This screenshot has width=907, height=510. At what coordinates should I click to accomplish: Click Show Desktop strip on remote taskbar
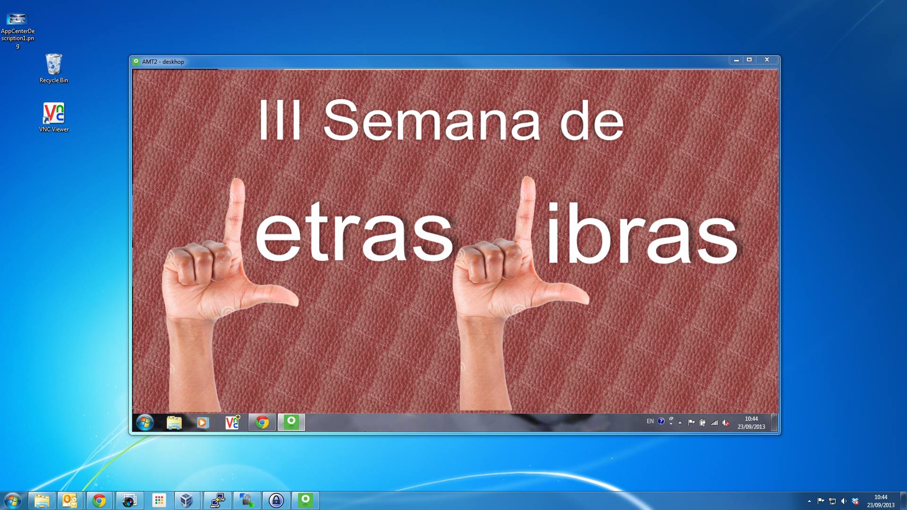click(774, 423)
